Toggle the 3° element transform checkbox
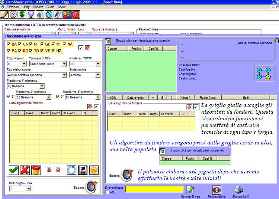The image size is (279, 199). [57, 96]
